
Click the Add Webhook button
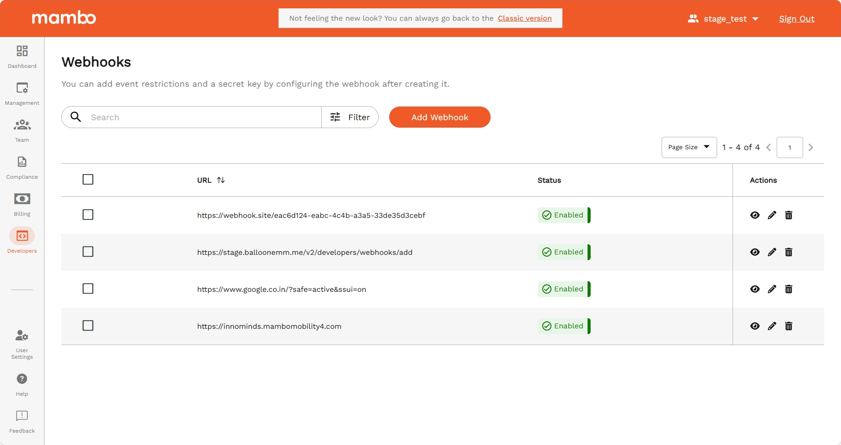pos(439,117)
